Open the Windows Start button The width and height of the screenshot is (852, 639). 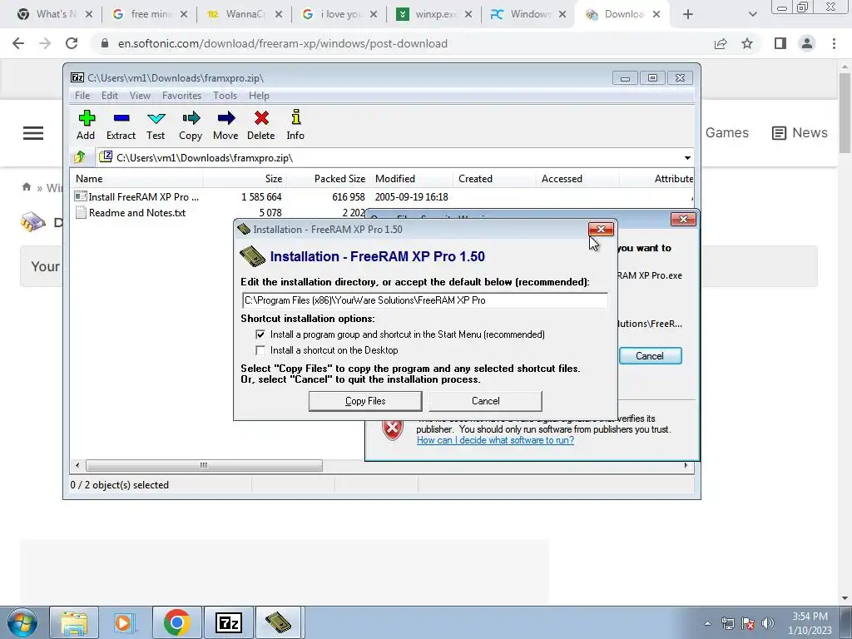click(22, 622)
